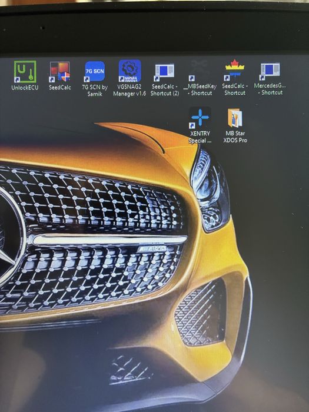Open the 7G SCN by Samik icon
The width and height of the screenshot is (309, 412).
coord(95,71)
